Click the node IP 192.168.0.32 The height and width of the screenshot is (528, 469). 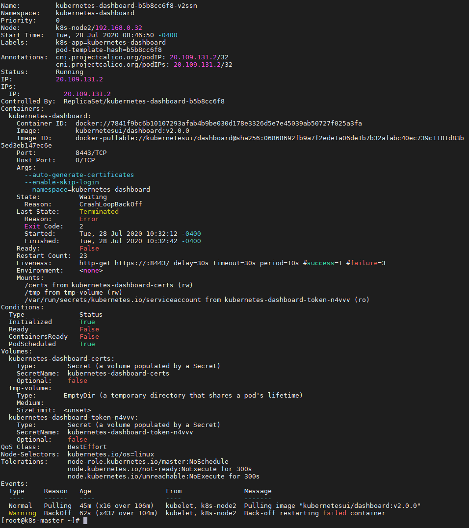(119, 27)
